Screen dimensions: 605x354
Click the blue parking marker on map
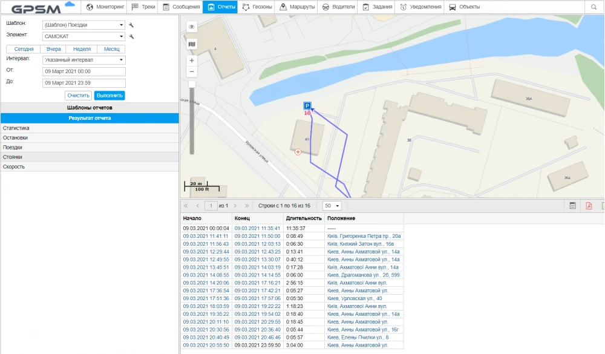pyautogui.click(x=307, y=106)
